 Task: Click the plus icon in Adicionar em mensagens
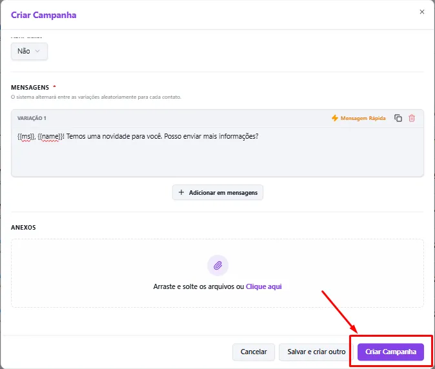click(181, 192)
